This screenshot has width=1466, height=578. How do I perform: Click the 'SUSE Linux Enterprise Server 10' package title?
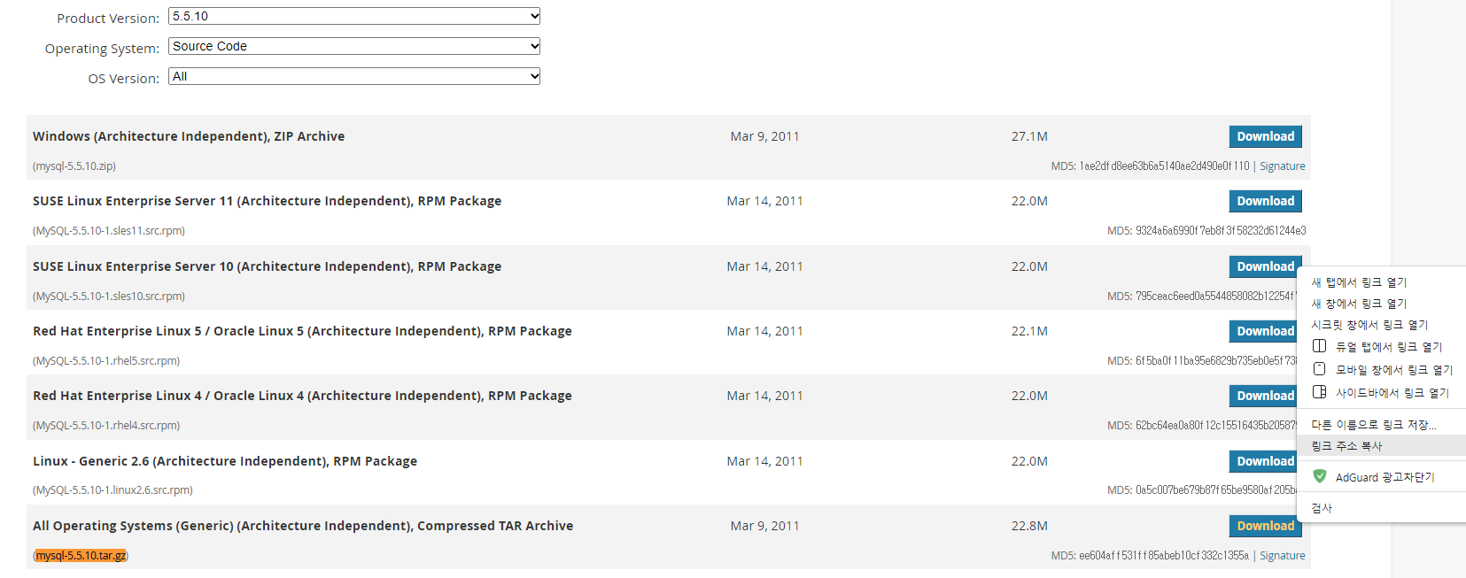tap(267, 266)
